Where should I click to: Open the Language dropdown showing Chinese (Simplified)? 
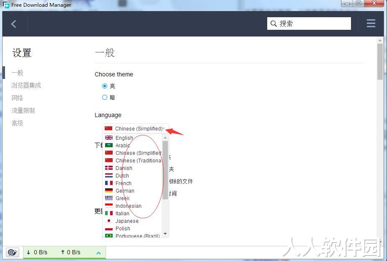click(136, 128)
